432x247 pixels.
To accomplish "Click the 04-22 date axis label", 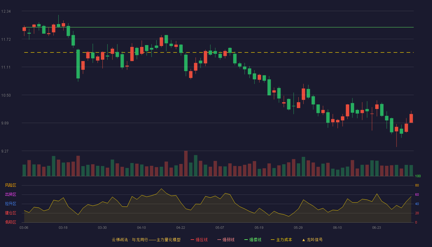I will click(181, 228).
